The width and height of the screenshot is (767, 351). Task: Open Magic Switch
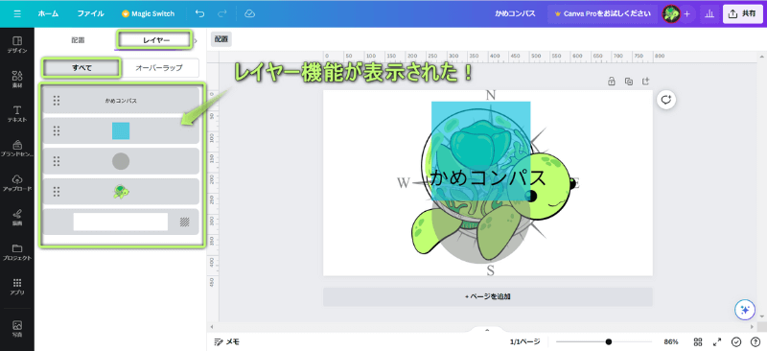(x=148, y=13)
